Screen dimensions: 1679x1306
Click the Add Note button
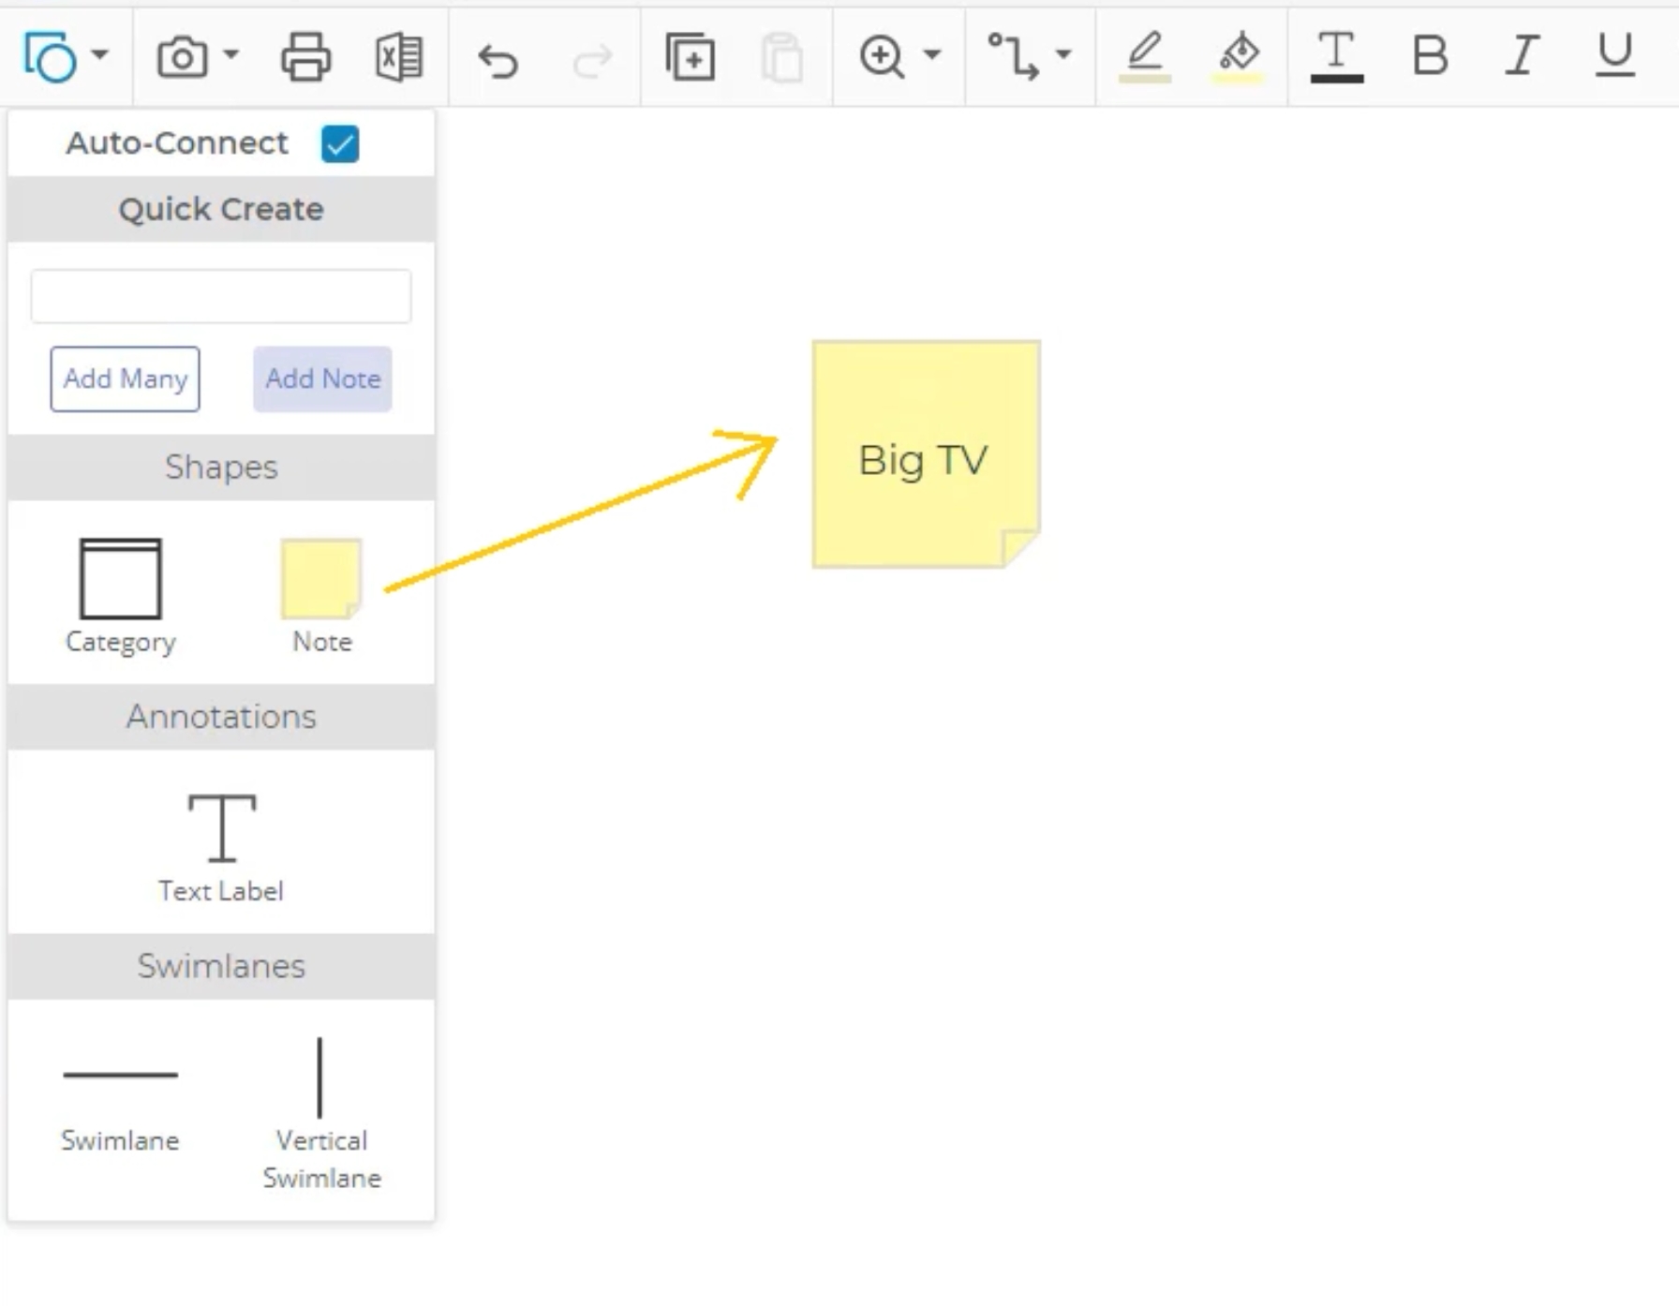tap(322, 379)
